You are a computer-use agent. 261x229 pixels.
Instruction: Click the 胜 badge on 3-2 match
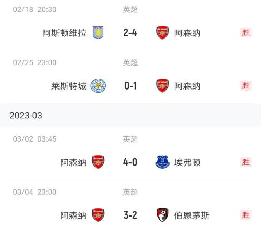(x=246, y=215)
